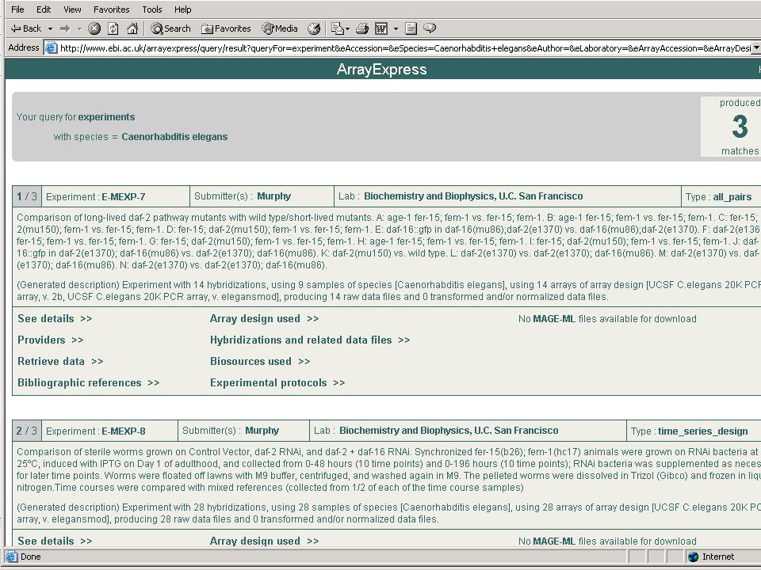Image resolution: width=761 pixels, height=570 pixels.
Task: Go back with the Back button
Action: [26, 28]
